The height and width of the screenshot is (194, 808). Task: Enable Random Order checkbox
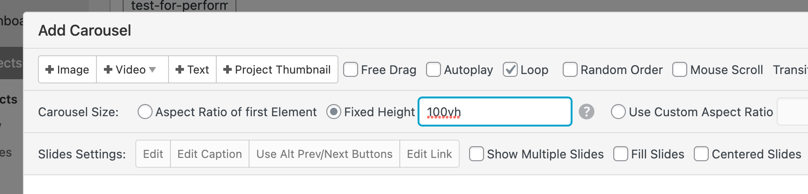click(x=570, y=70)
